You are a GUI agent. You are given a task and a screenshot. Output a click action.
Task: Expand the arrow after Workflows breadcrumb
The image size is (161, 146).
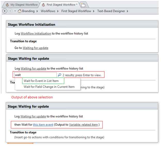[x=58, y=11]
